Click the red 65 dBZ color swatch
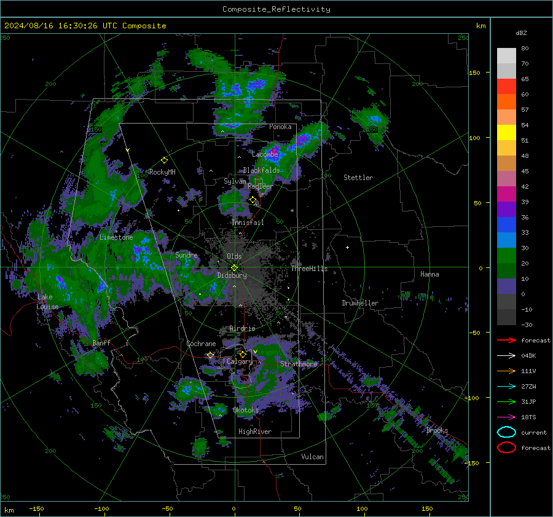Screen dimensions: 553x517 pos(506,87)
